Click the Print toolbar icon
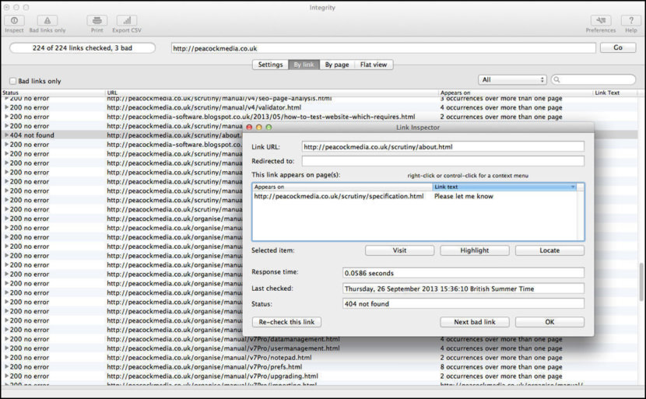 [97, 21]
